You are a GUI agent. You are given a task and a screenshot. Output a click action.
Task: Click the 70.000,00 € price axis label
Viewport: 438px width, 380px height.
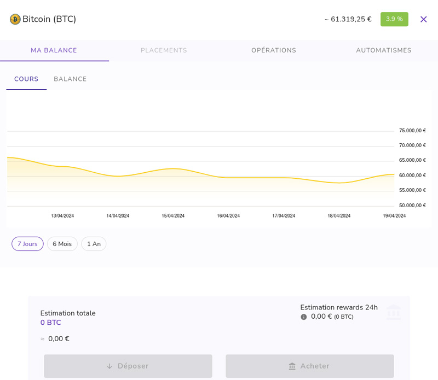pos(412,145)
